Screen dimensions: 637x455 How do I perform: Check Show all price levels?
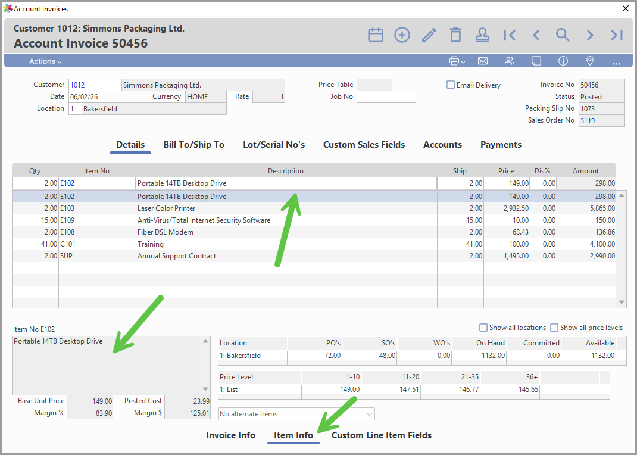pyautogui.click(x=554, y=328)
